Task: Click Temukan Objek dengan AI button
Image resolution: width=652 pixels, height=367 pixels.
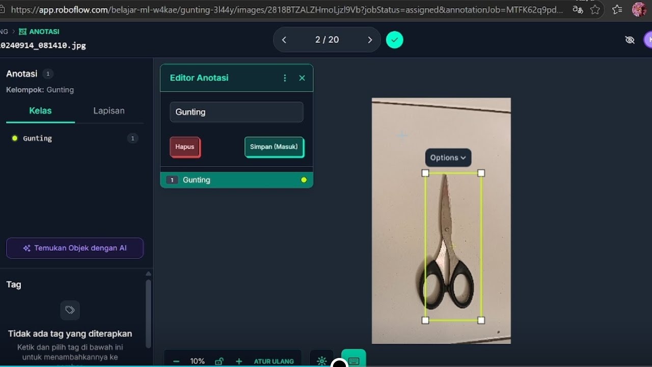Action: point(75,248)
